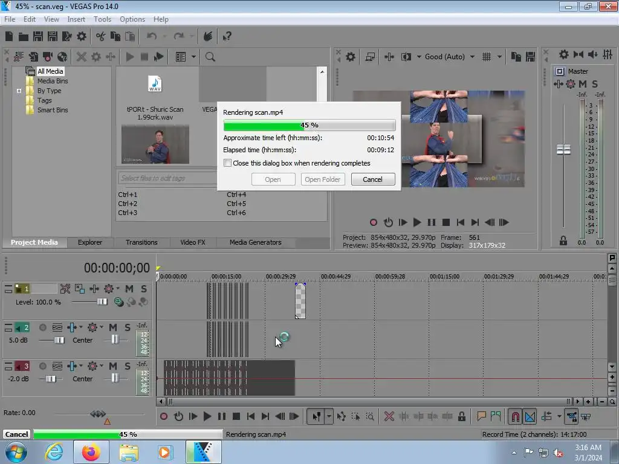Click track 1 Track FX icon
619x464 pixels.
click(x=109, y=289)
